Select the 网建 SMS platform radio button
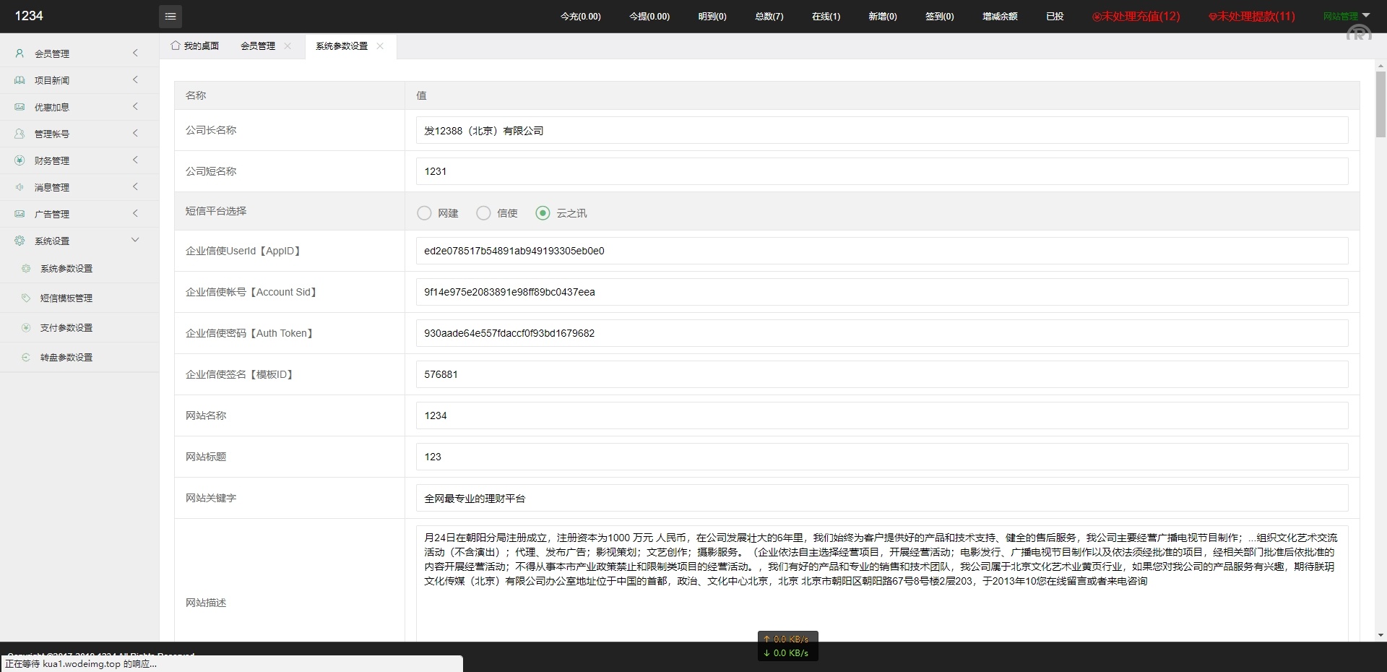This screenshot has width=1387, height=672. pyautogui.click(x=424, y=213)
